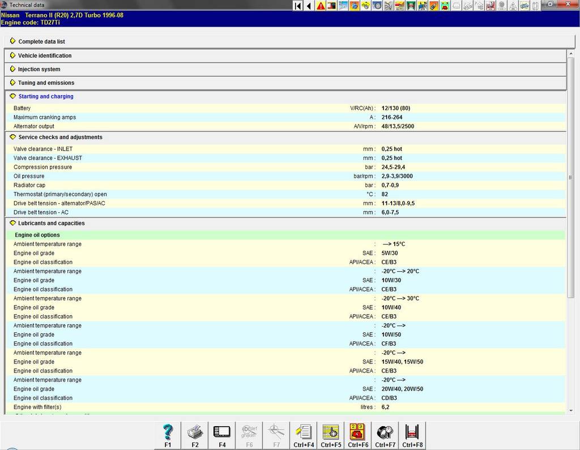Open the tyre icon in the top toolbar

tap(377, 6)
